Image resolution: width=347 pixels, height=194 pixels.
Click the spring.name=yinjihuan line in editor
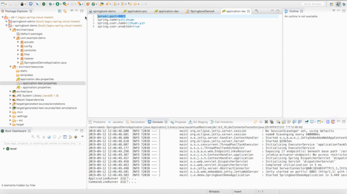[116, 19]
